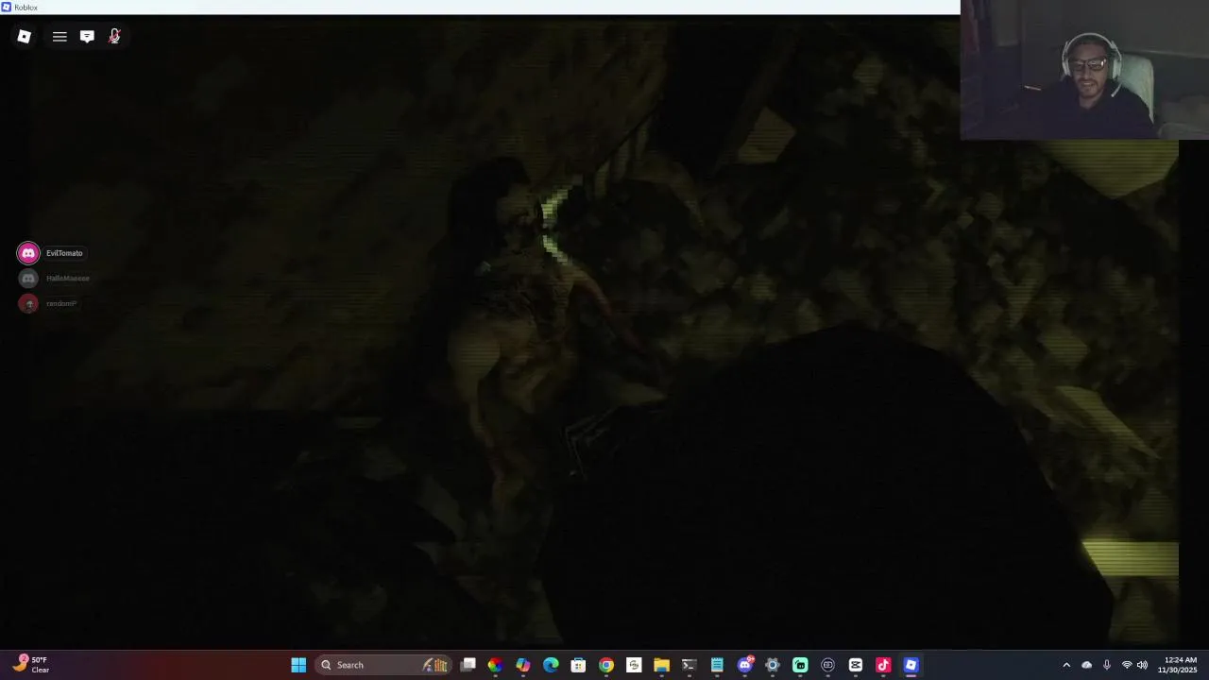This screenshot has width=1209, height=680.
Task: Open Microsoft Store from the taskbar
Action: 578,665
